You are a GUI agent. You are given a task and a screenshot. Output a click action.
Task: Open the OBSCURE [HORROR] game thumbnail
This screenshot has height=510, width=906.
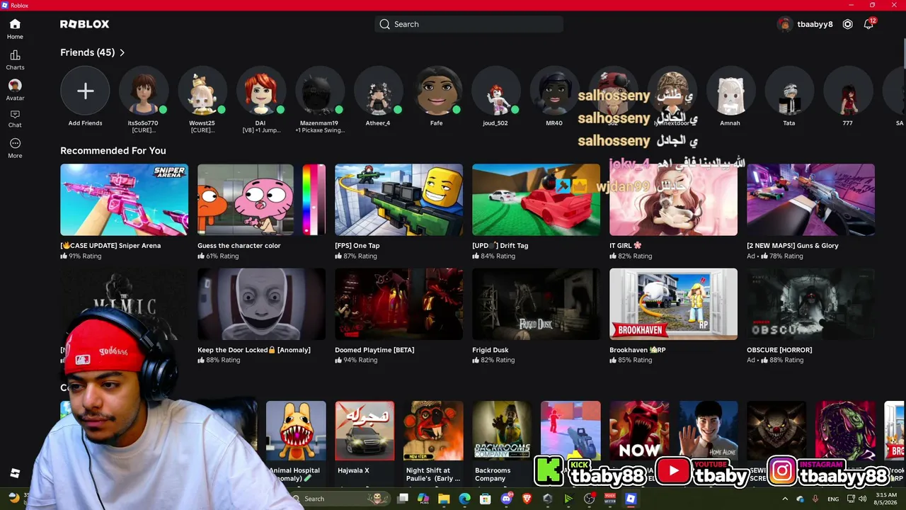tap(810, 304)
